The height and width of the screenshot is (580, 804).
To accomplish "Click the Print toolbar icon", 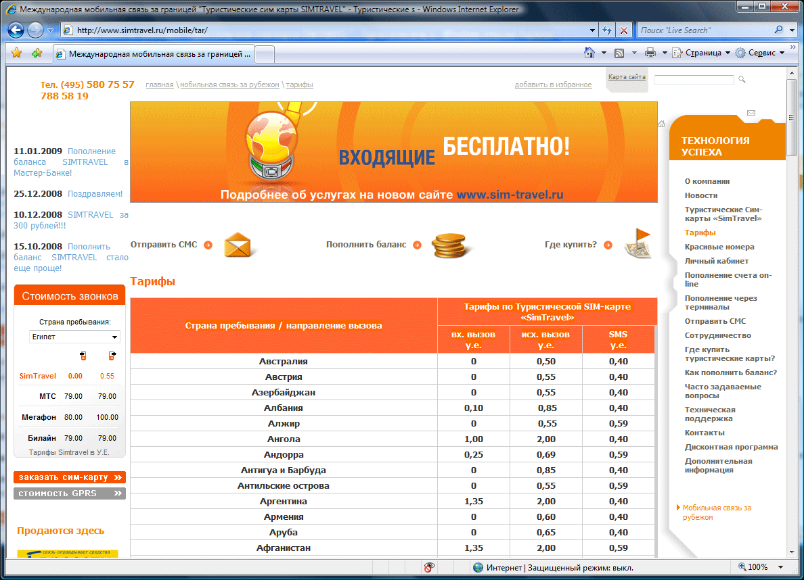I will 650,53.
